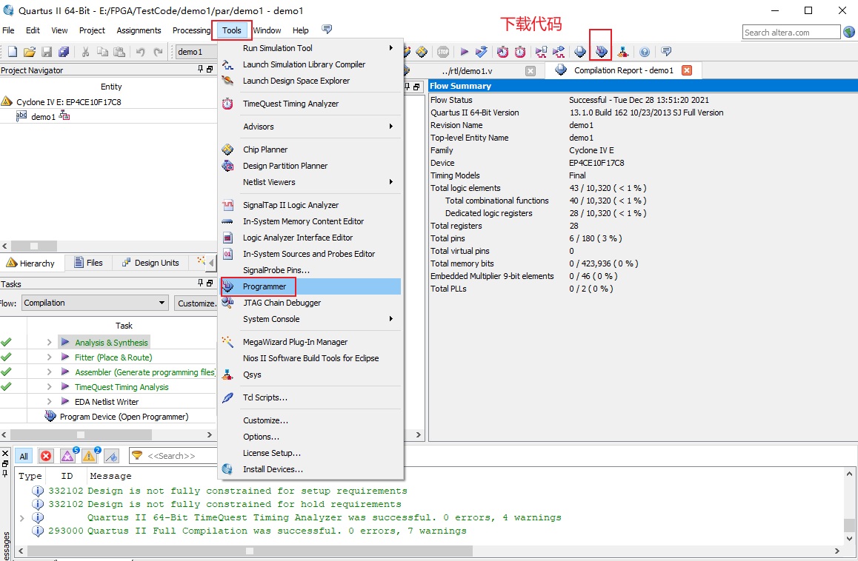The width and height of the screenshot is (858, 561).
Task: Expand the Analysis & Synthesis task
Action: 49,342
